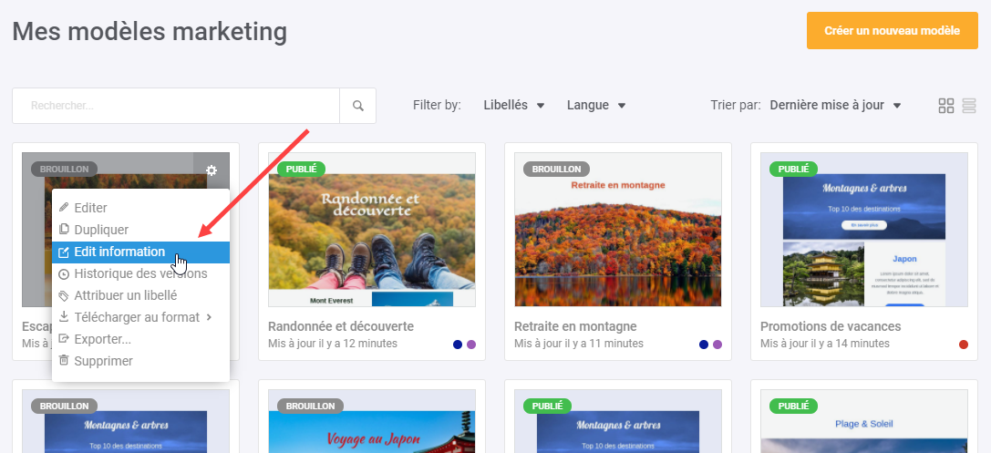Focus the Rechercher search field
Viewport: 991px width, 453px height.
[x=176, y=106]
